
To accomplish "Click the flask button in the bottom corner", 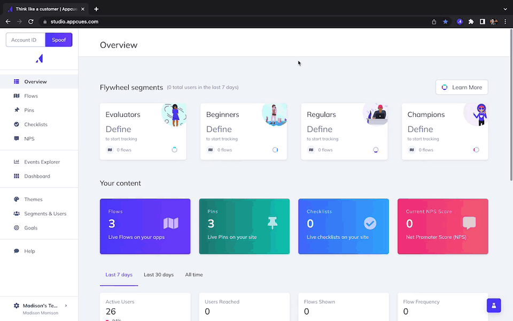I will tap(494, 305).
